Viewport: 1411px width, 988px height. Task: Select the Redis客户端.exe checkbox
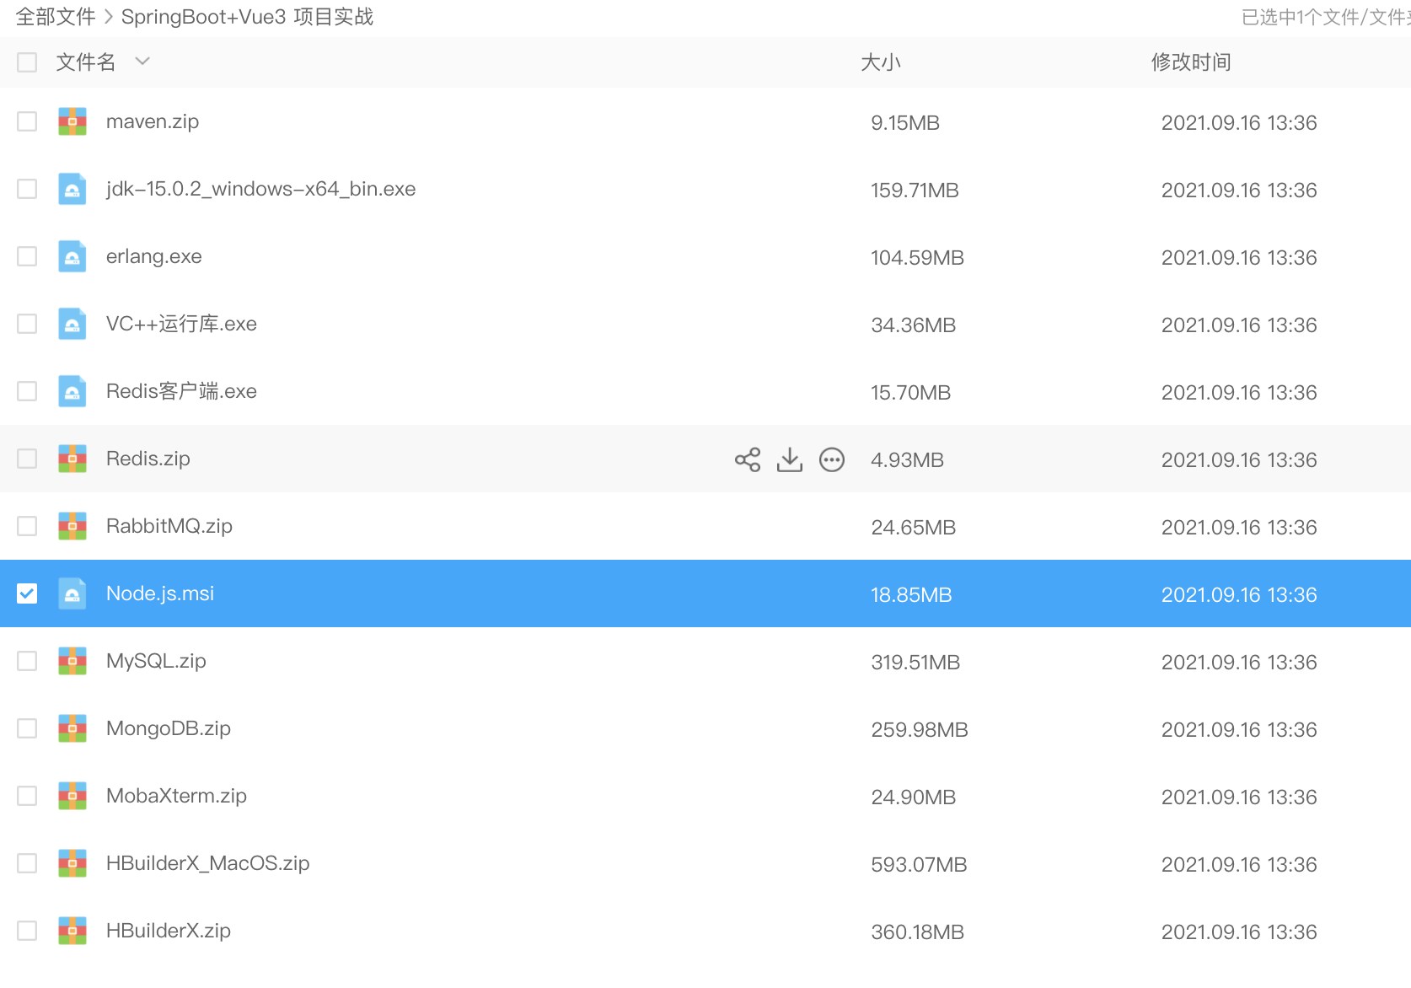(27, 391)
